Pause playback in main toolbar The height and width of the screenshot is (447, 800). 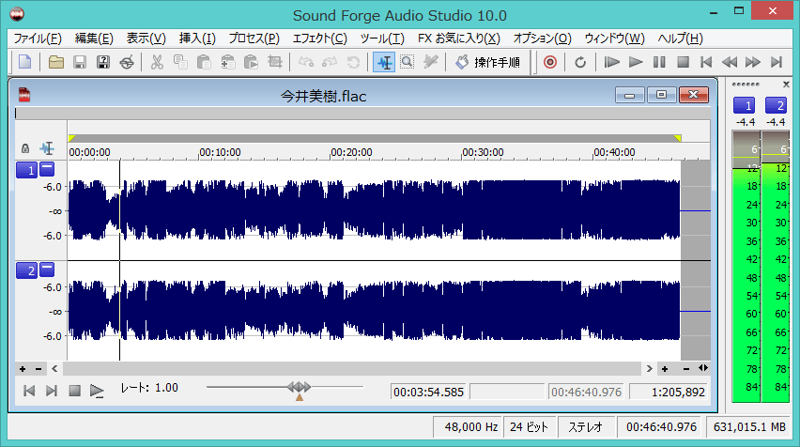click(659, 62)
